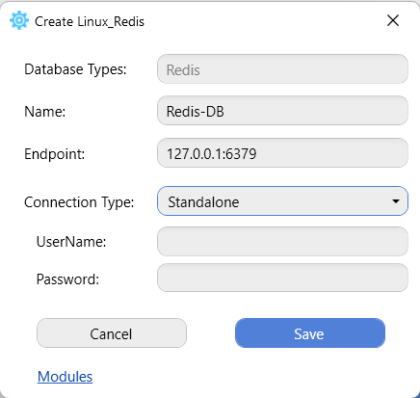
Task: Click the Connection Type label
Action: [79, 202]
